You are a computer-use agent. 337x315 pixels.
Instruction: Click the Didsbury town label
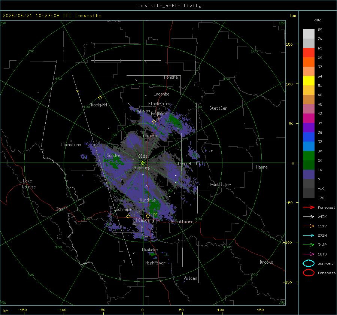point(142,168)
